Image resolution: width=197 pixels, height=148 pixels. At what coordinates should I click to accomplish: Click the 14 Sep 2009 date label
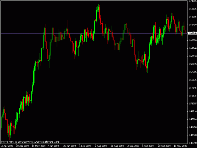coord(133,146)
